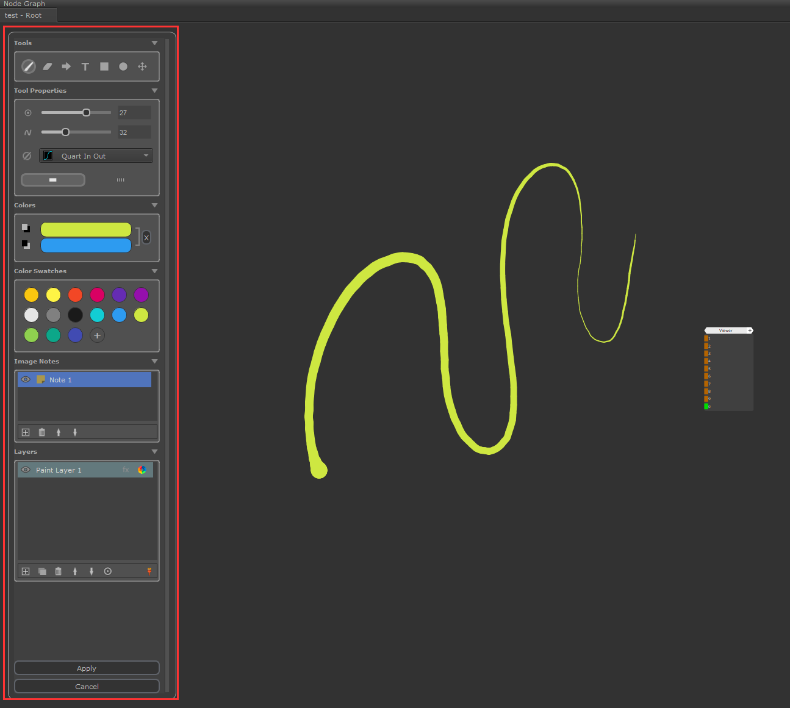Viewport: 790px width, 708px height.
Task: Pick the red-orange color swatch
Action: tap(75, 295)
